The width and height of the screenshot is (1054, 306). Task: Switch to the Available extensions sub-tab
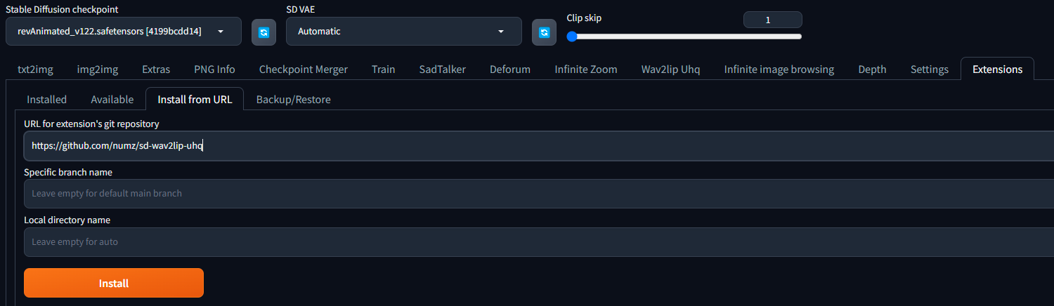[112, 100]
